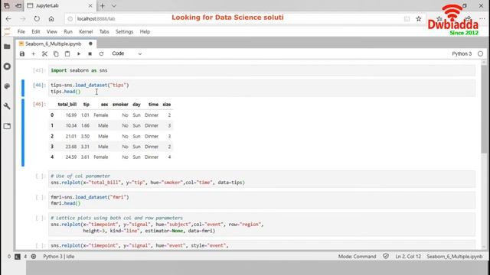This screenshot has height=275, width=490.
Task: Collapse output using the blue bar
Action: tap(23, 132)
